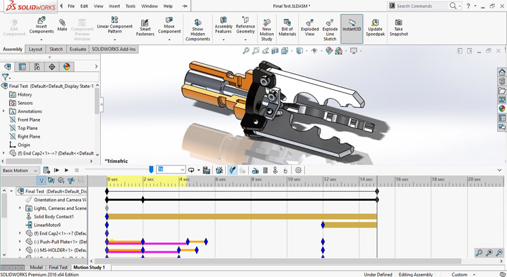Open the Tools menu
Image resolution: width=507 pixels, height=277 pixels.
click(x=130, y=6)
